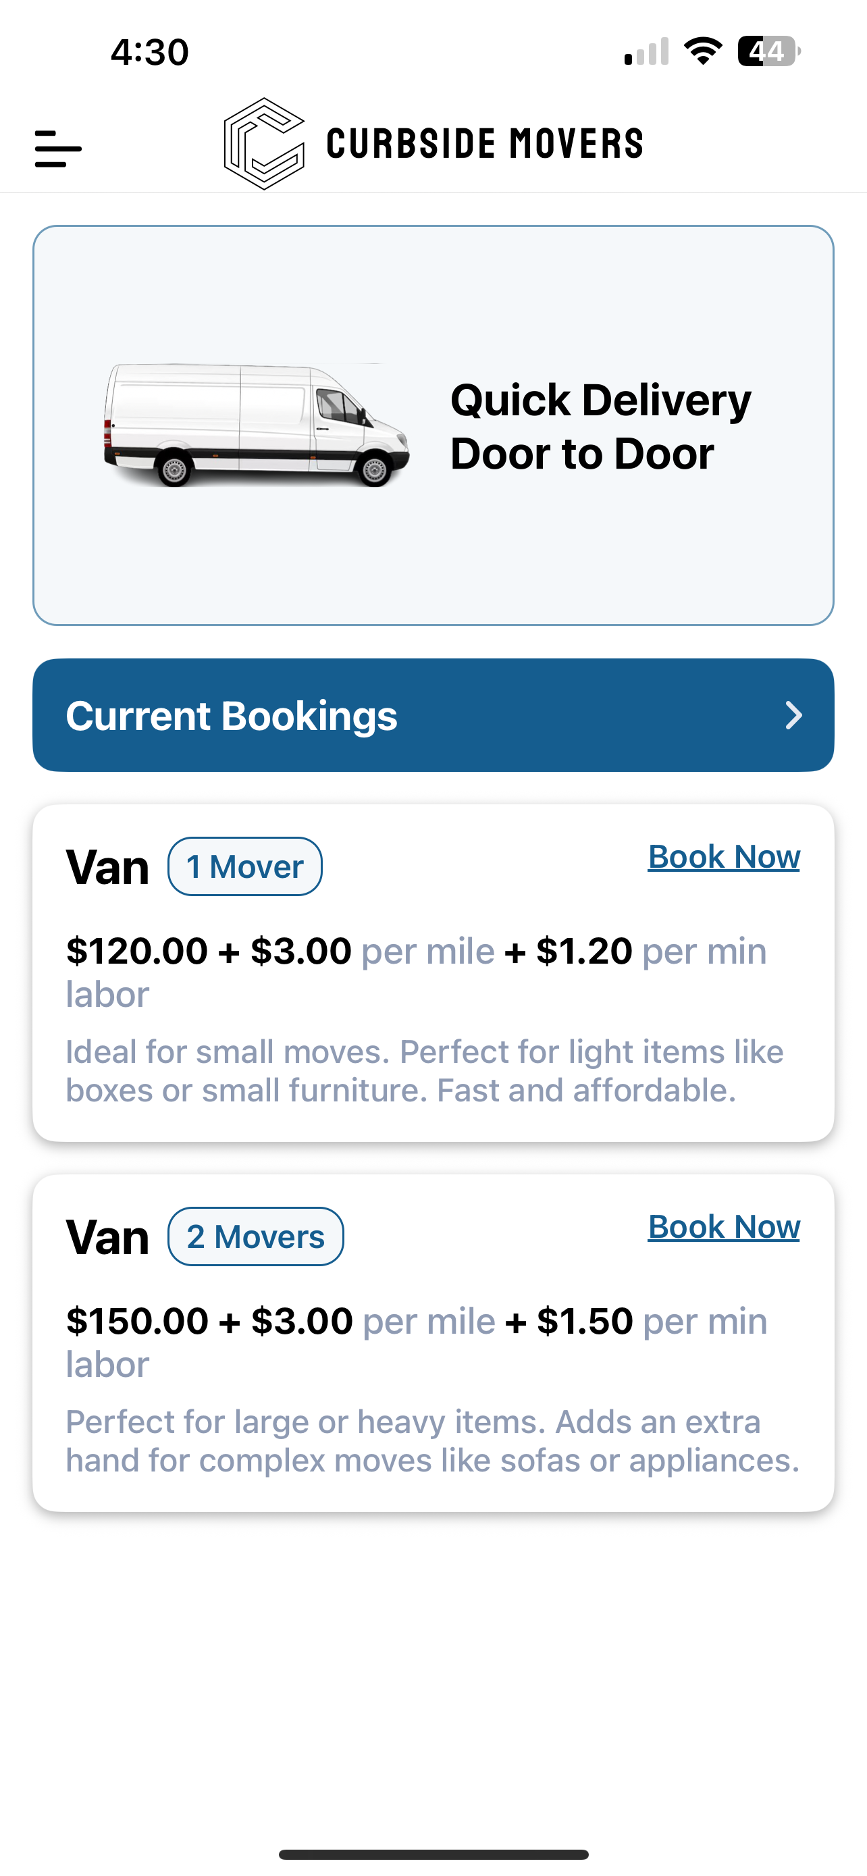Tap the Current Bookings chevron arrow
The height and width of the screenshot is (1876, 867).
click(x=793, y=715)
